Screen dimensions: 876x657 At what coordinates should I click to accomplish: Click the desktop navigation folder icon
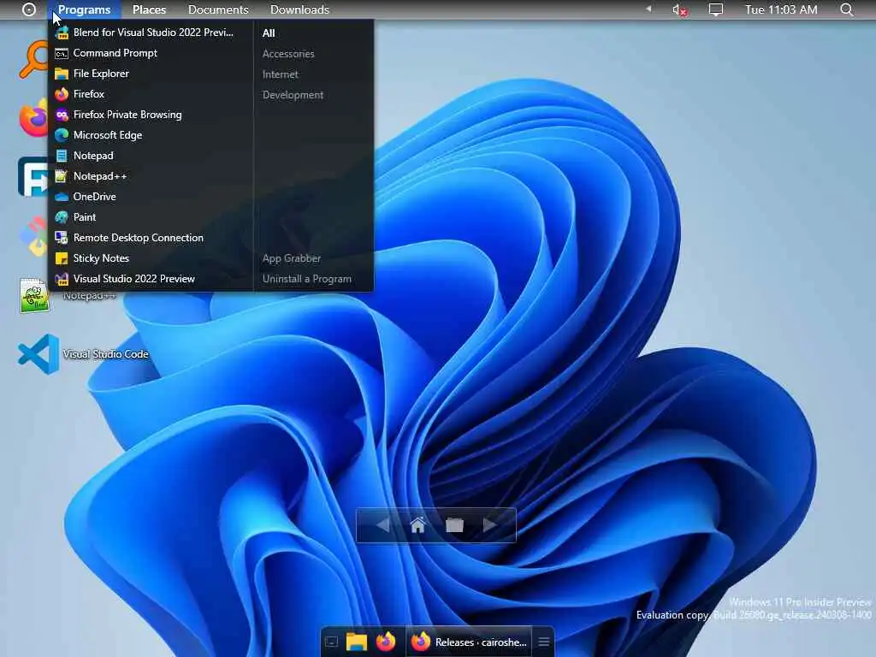click(x=455, y=525)
